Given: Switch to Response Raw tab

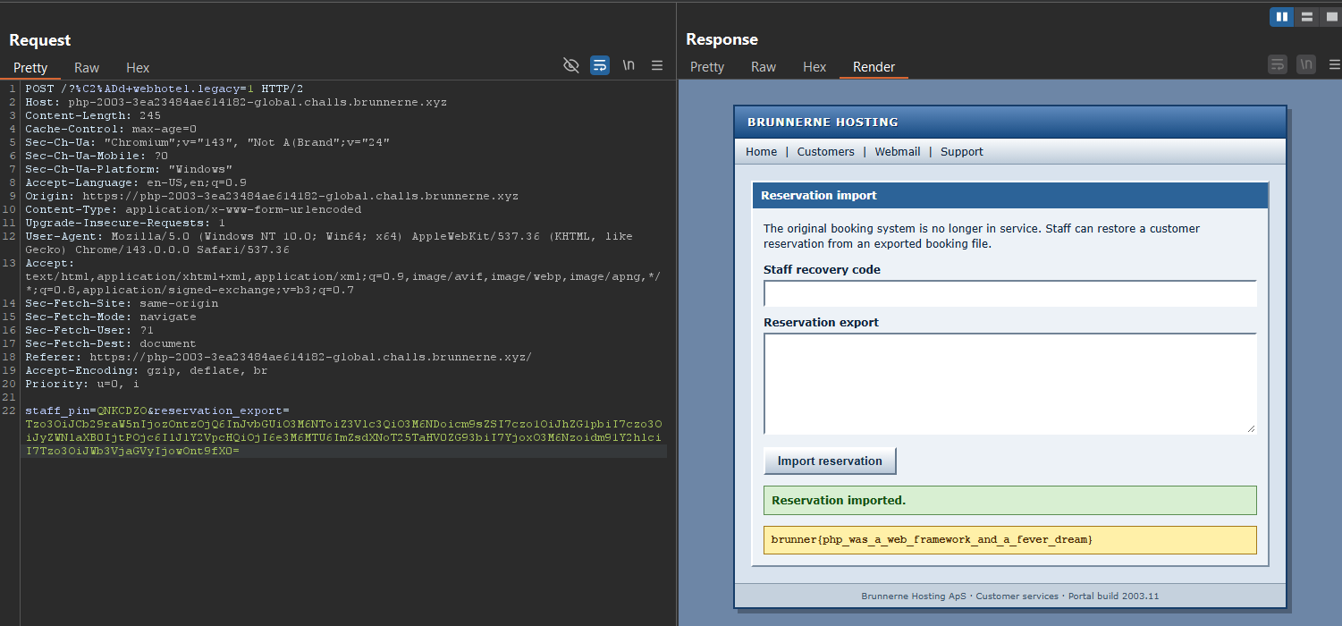Looking at the screenshot, I should point(764,67).
